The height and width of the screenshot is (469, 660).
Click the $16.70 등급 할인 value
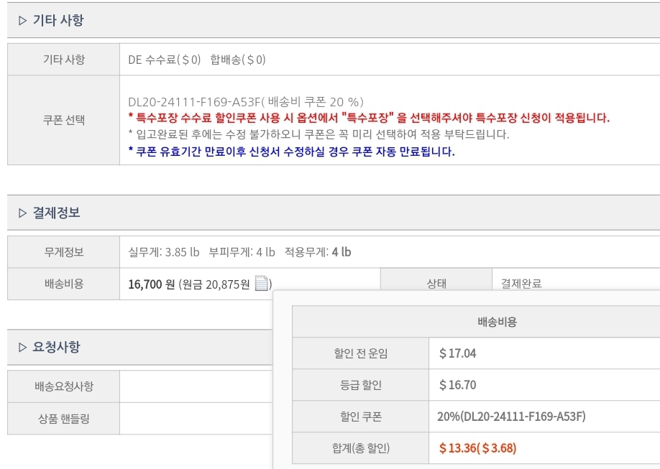(457, 385)
